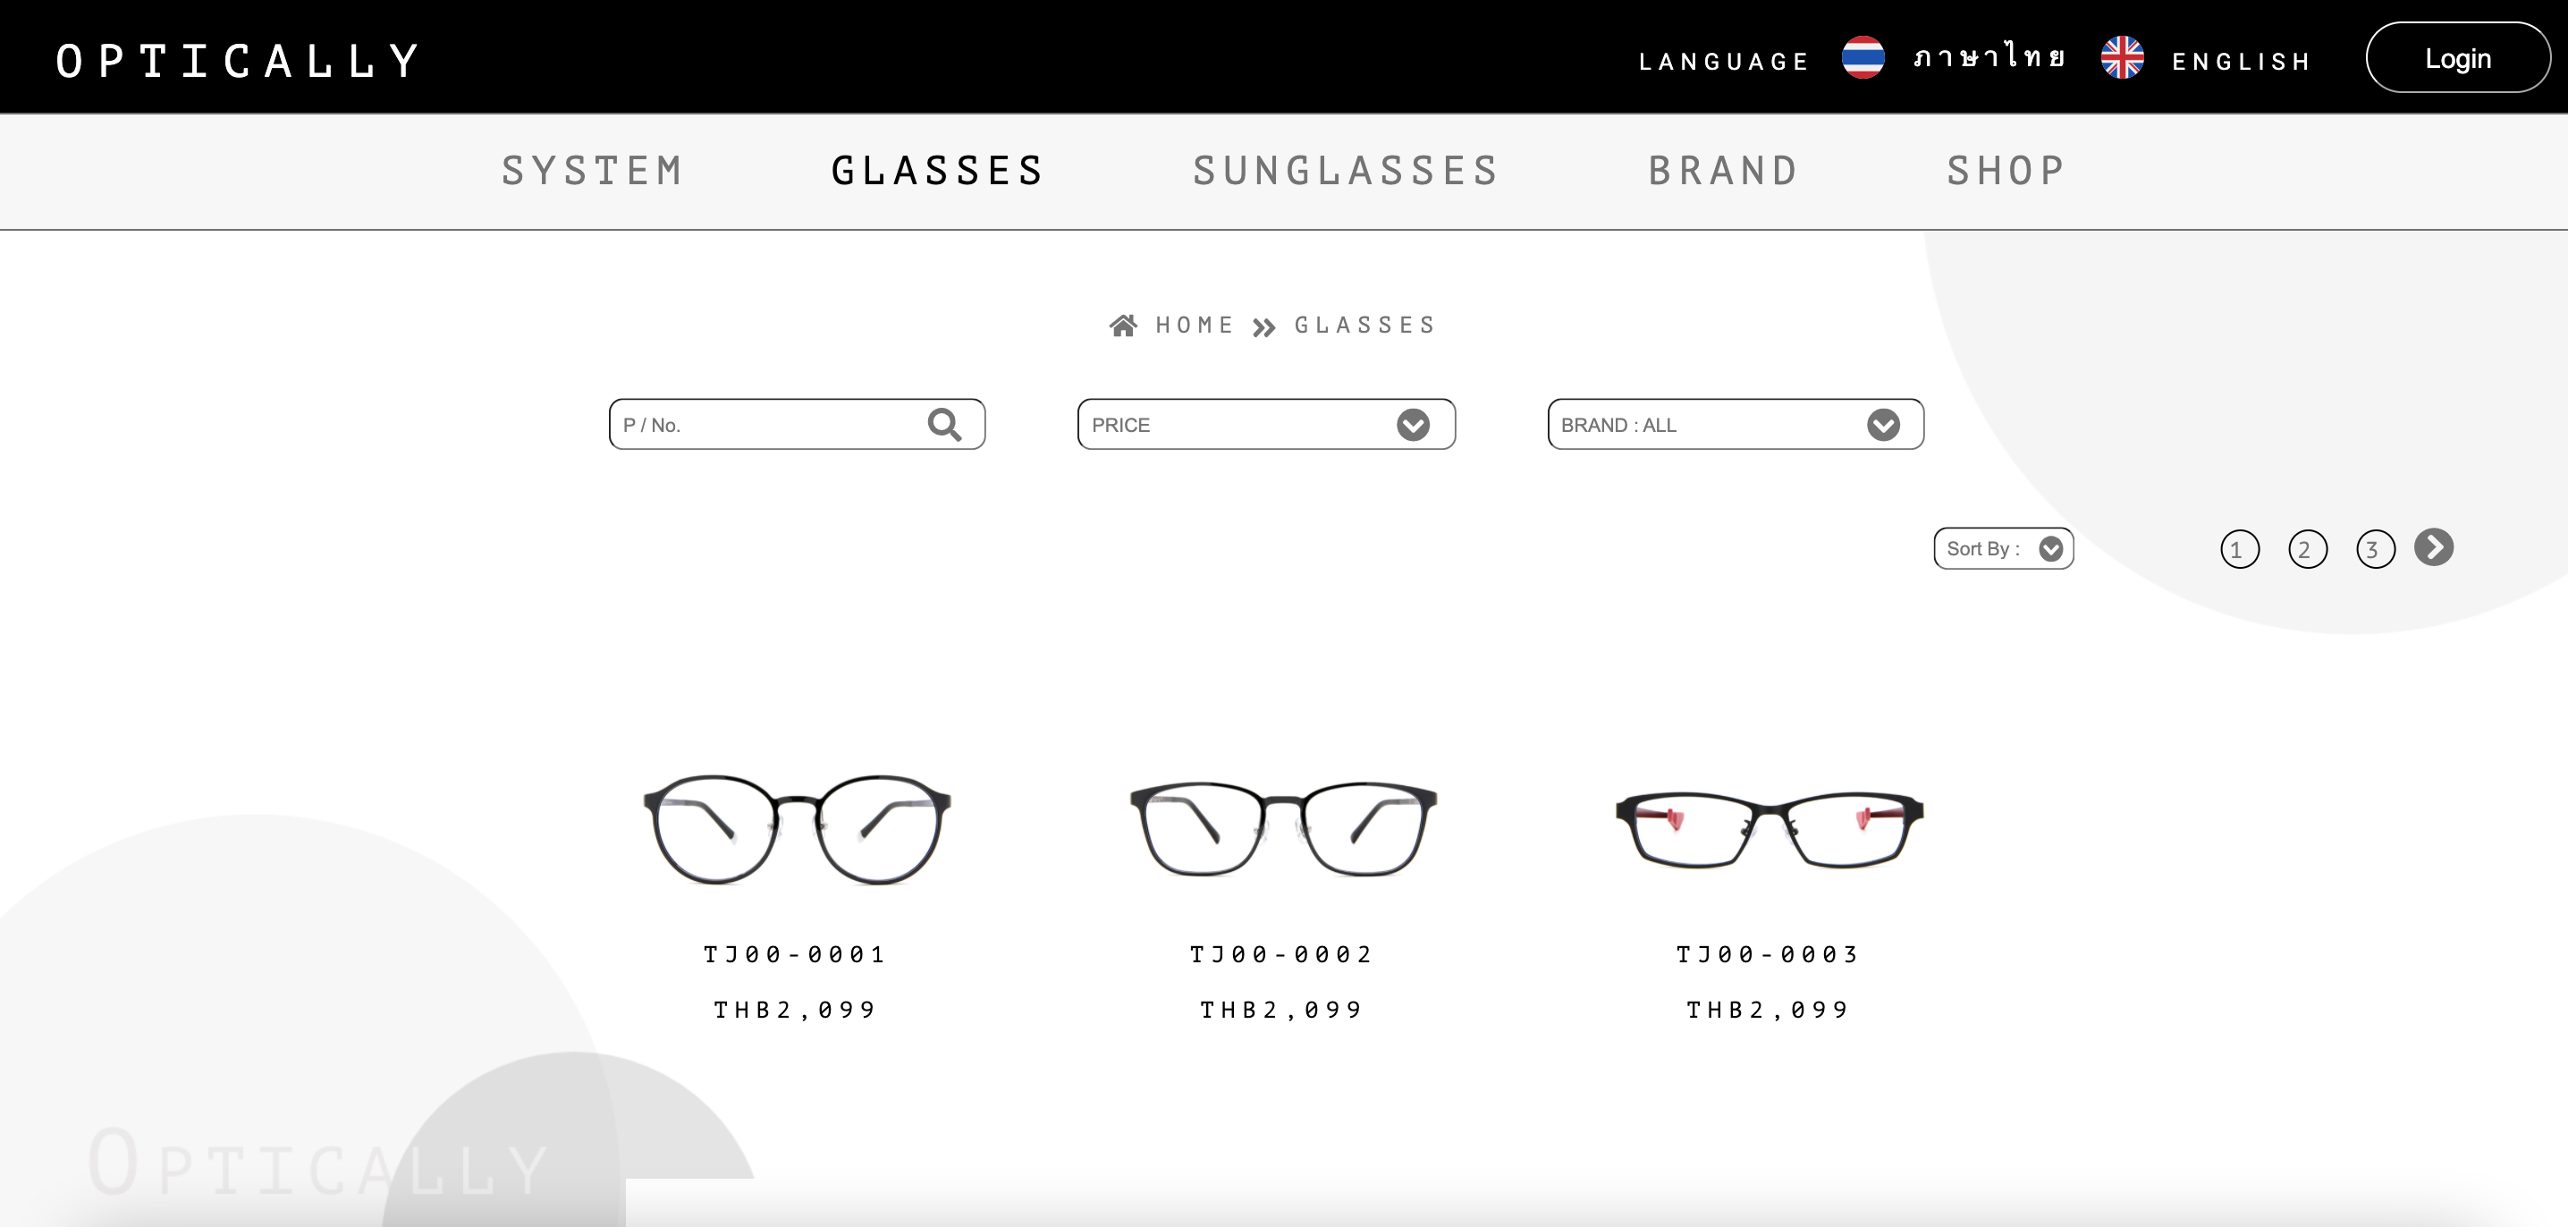Screen dimensions: 2568x1227
Task: Open the SYSTEM menu
Action: click(593, 171)
